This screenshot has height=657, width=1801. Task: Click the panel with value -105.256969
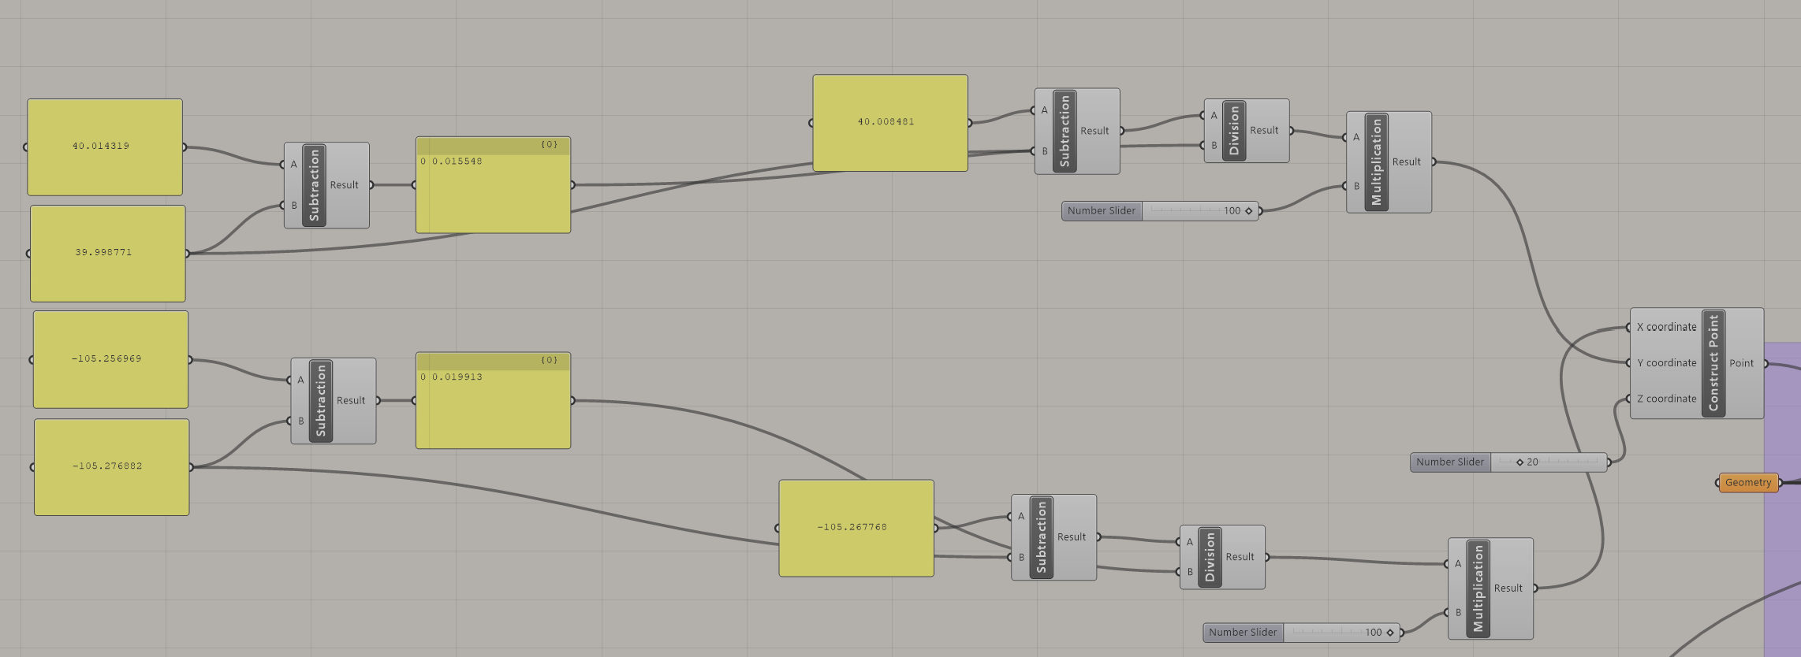[x=110, y=359]
